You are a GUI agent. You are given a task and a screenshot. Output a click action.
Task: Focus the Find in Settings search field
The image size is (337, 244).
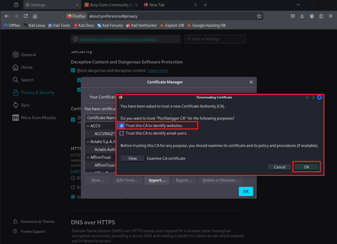(215, 39)
